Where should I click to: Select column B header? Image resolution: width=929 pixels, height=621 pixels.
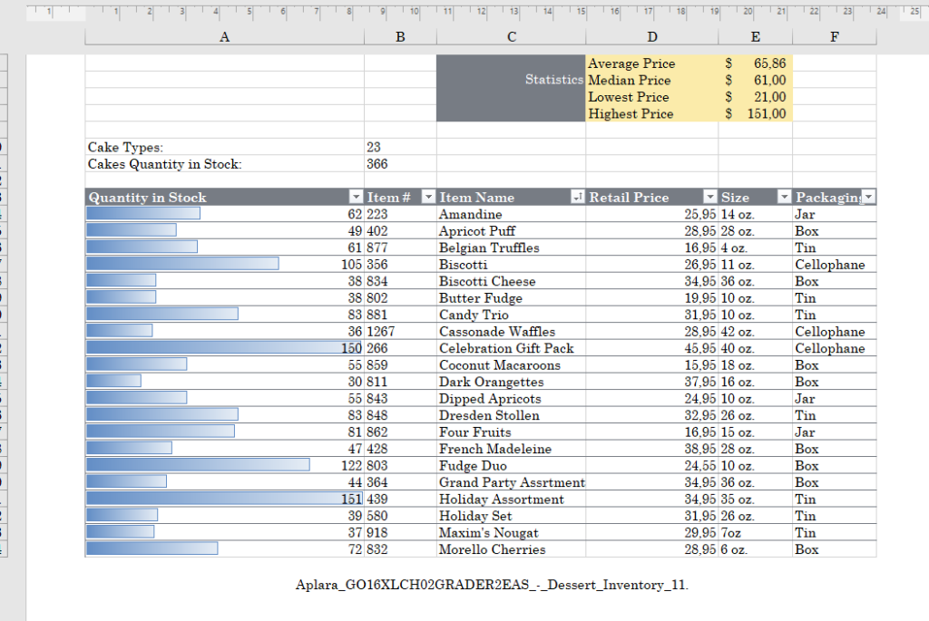pyautogui.click(x=400, y=36)
